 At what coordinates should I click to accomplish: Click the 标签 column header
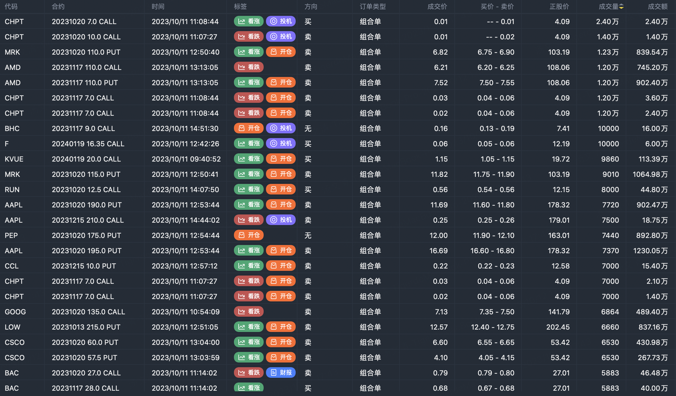240,7
